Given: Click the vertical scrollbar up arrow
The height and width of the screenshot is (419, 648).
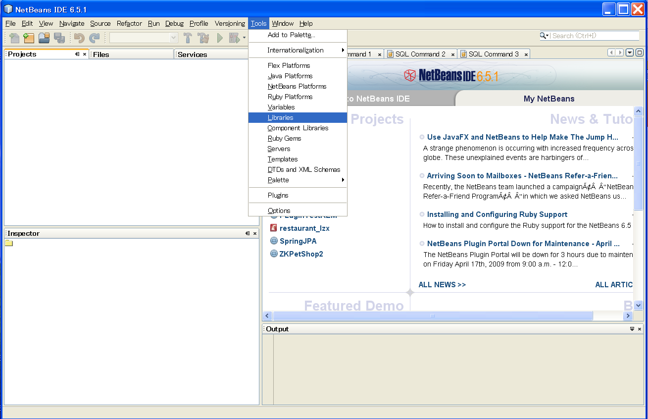Looking at the screenshot, I should [x=638, y=111].
